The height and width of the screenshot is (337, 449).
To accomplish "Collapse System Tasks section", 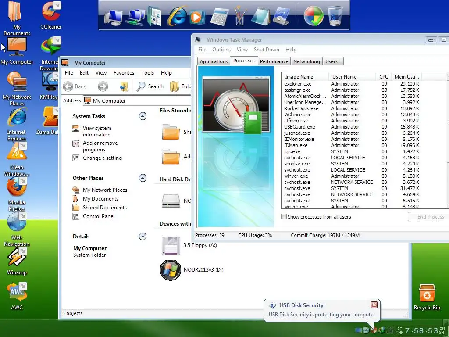I will 143,116.
